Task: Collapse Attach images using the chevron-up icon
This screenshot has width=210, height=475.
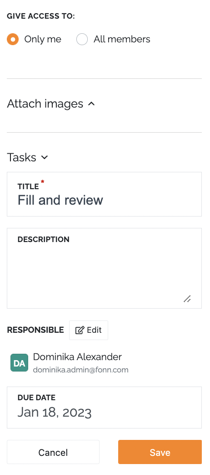Action: (x=91, y=104)
